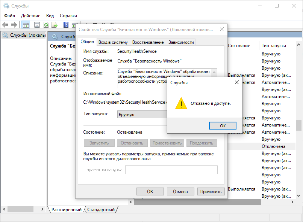Click the Запустить service button
Screen dimensions: 303x222
(99, 143)
